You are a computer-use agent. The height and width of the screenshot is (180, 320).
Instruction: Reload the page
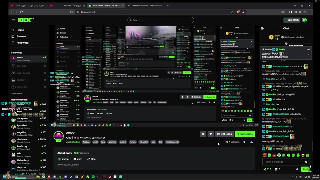(x=21, y=12)
